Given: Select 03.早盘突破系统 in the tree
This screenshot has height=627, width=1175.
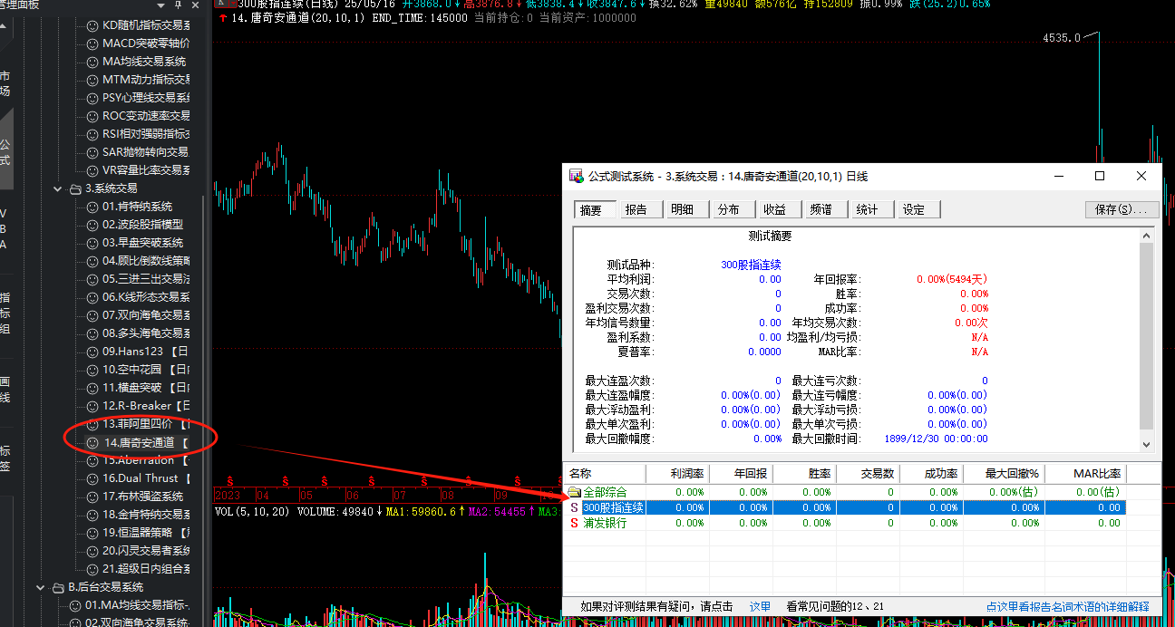Looking at the screenshot, I should (x=142, y=243).
